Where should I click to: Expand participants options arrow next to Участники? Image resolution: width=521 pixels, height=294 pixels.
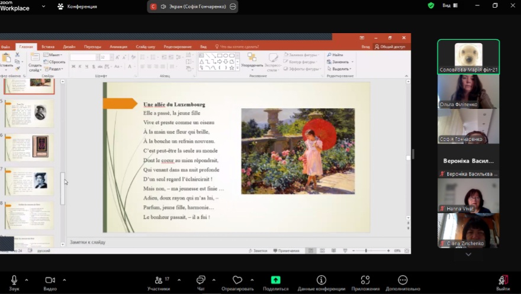click(x=179, y=280)
